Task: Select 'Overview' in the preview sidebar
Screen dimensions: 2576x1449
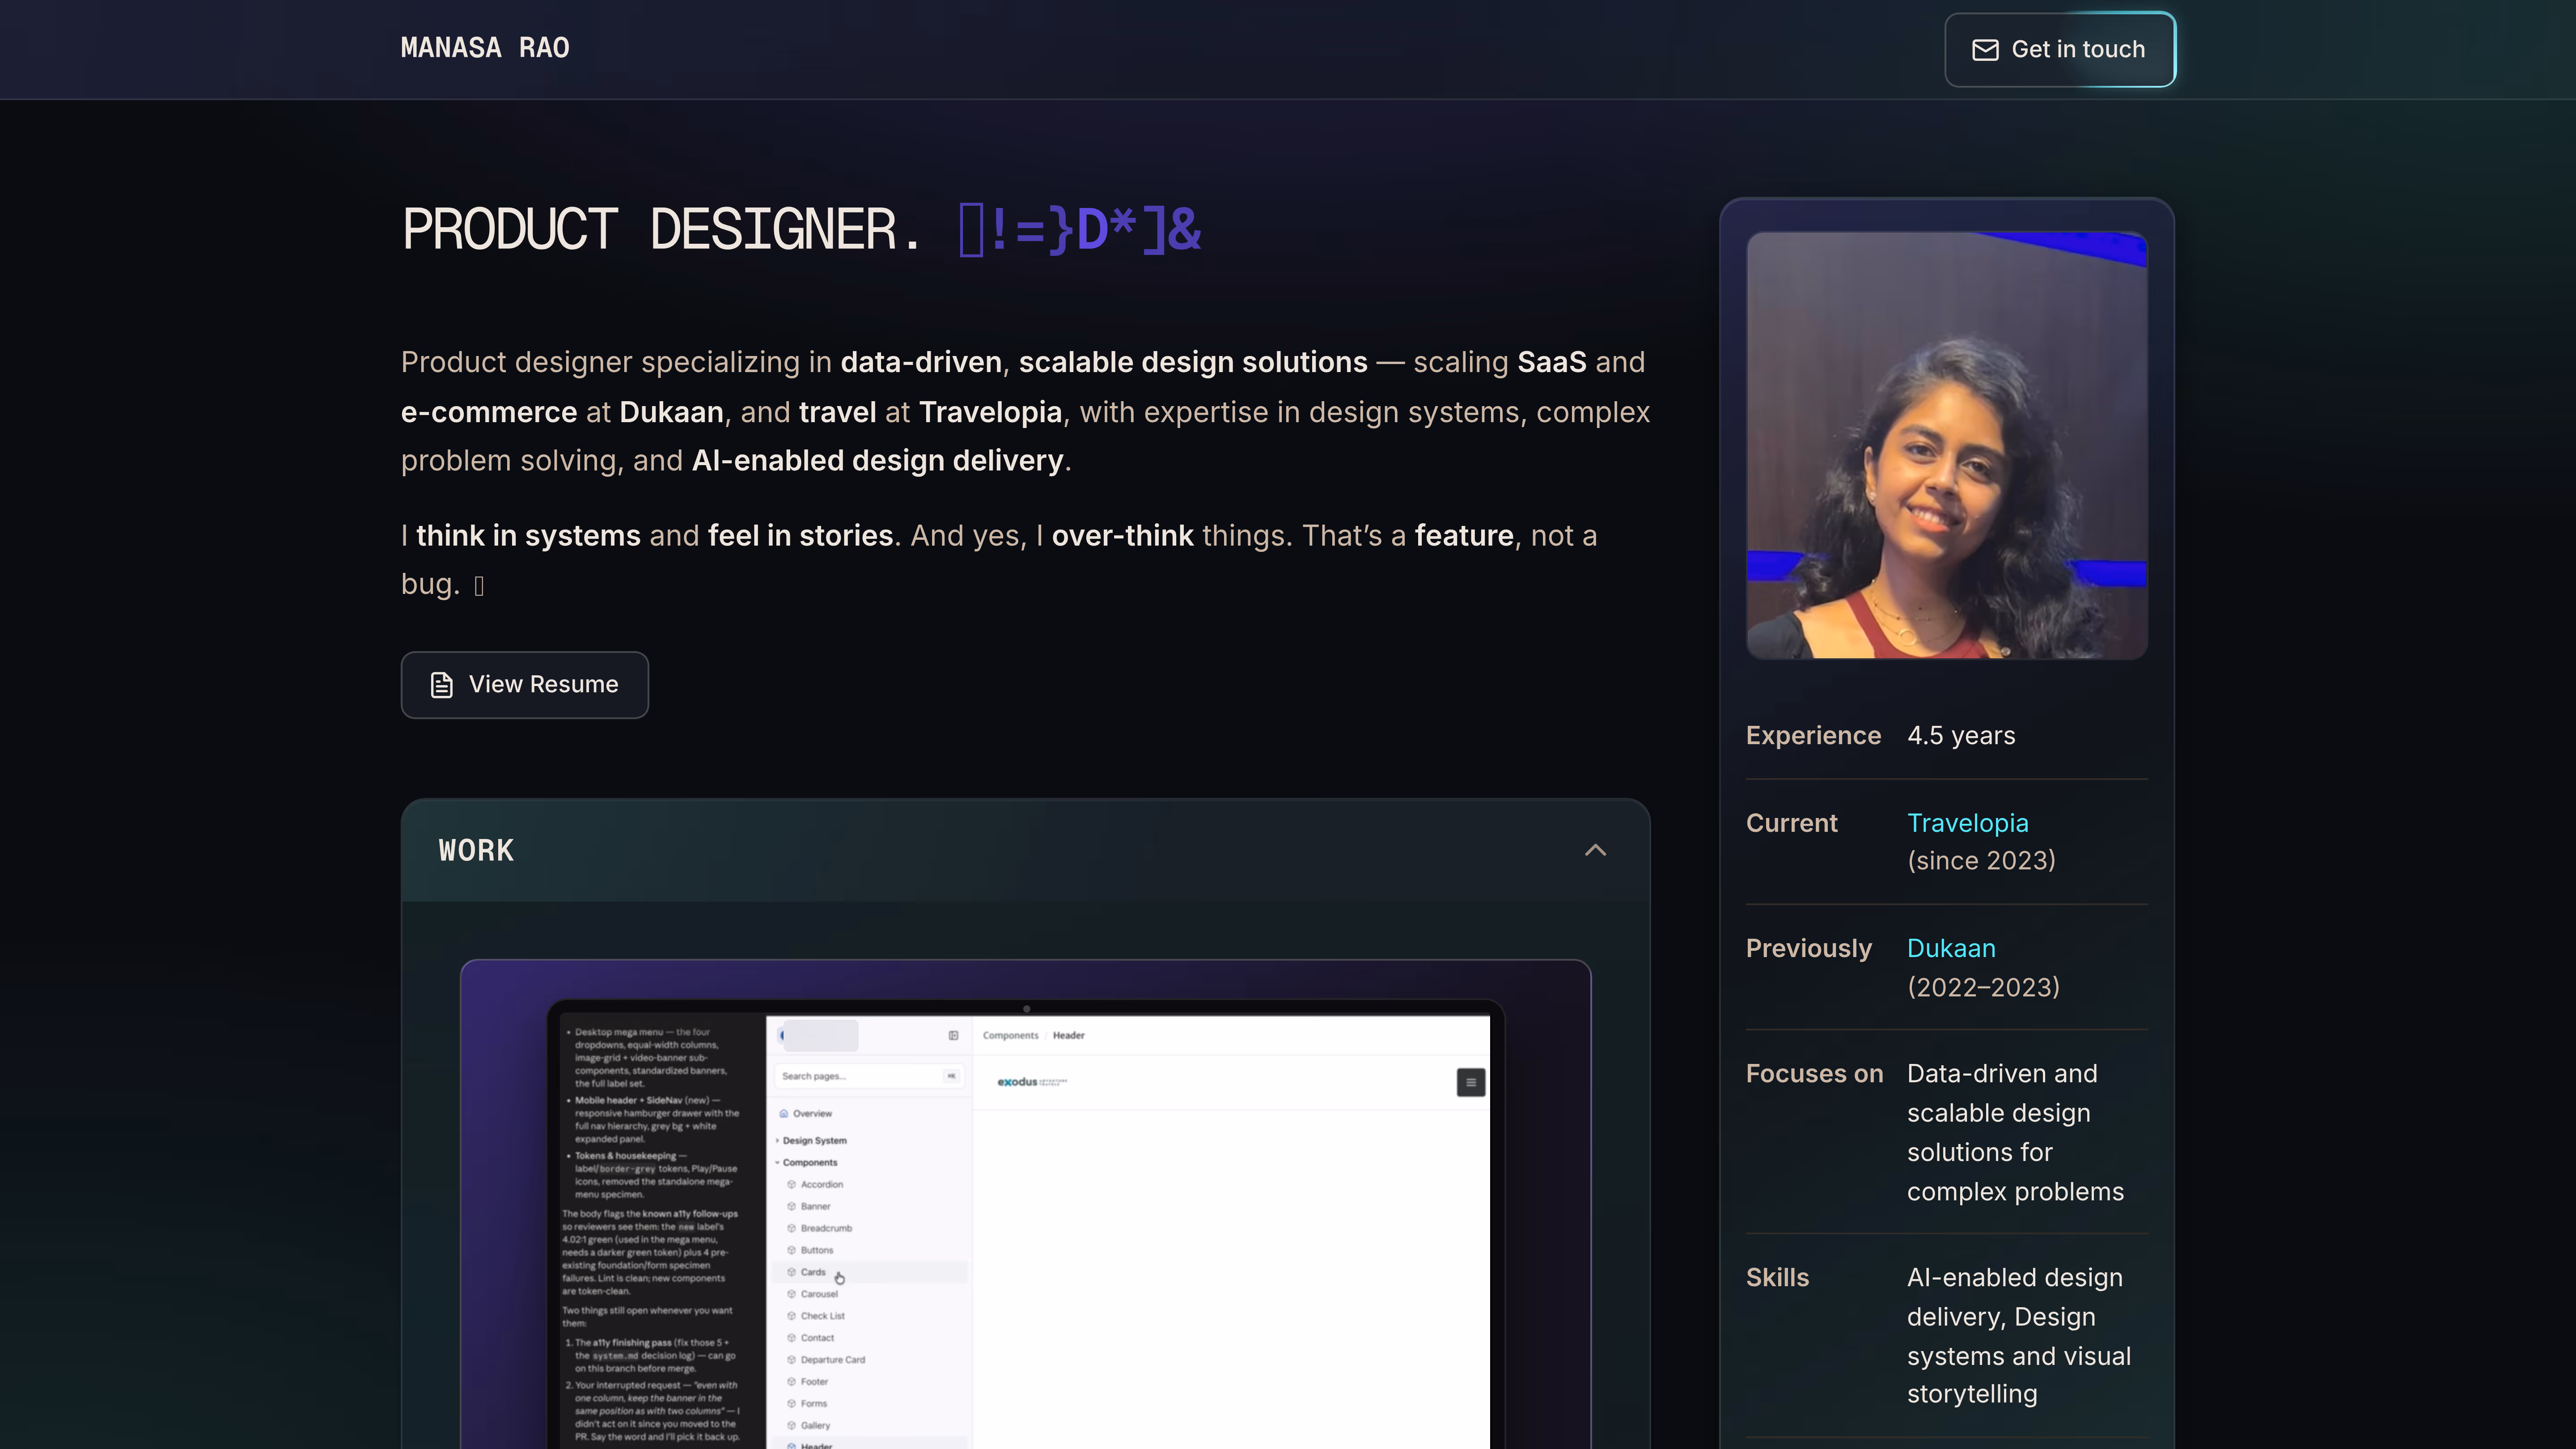Action: (812, 1113)
